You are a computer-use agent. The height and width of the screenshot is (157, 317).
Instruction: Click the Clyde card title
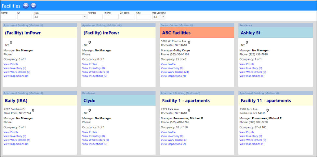[89, 101]
